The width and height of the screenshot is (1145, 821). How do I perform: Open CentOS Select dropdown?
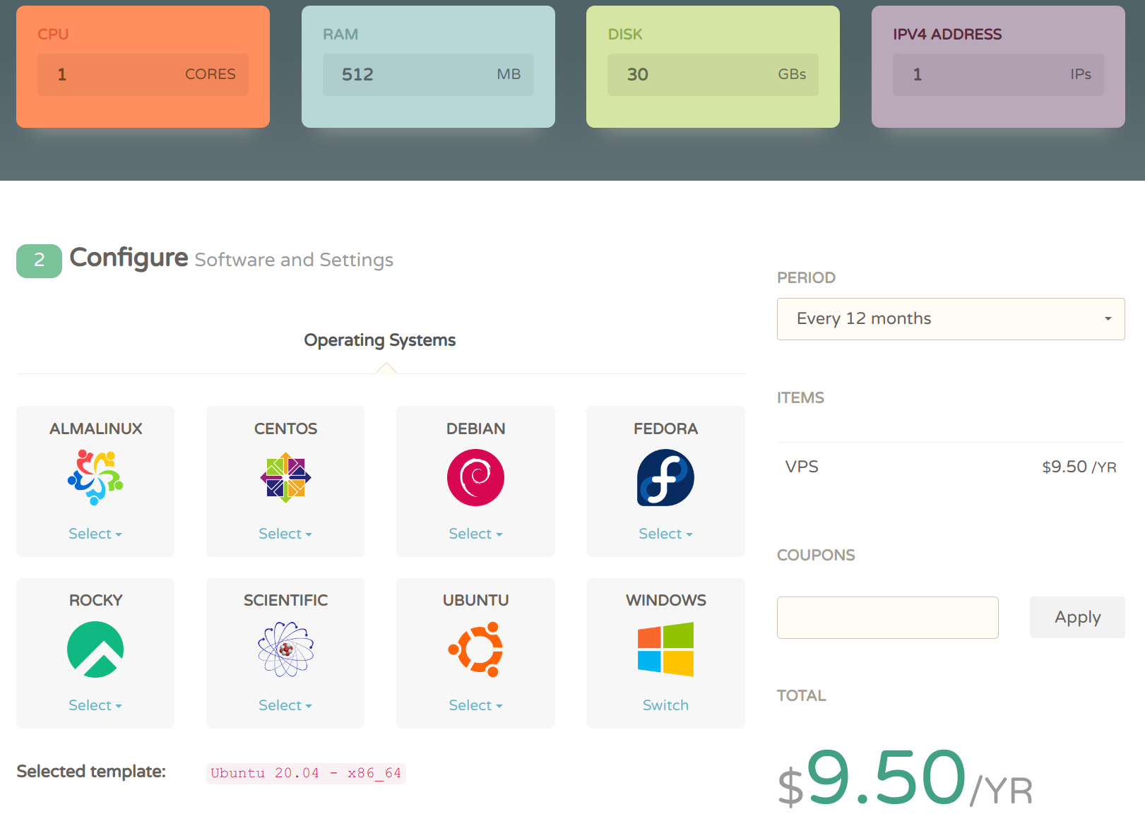pos(285,534)
